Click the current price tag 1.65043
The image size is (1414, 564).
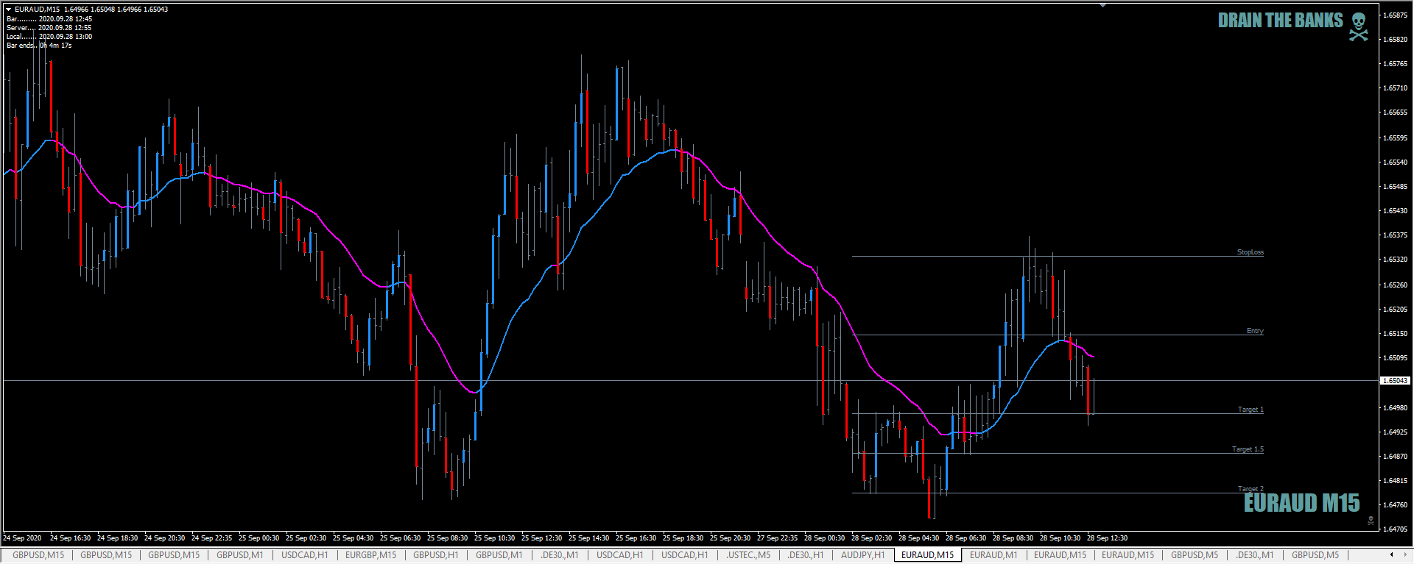point(1395,381)
